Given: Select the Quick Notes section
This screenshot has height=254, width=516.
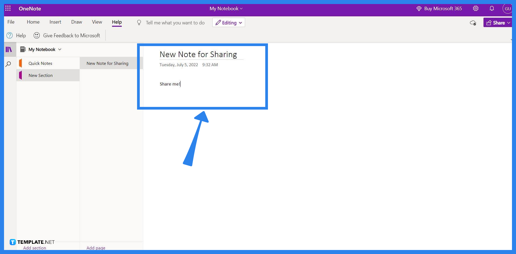Looking at the screenshot, I should pos(40,63).
